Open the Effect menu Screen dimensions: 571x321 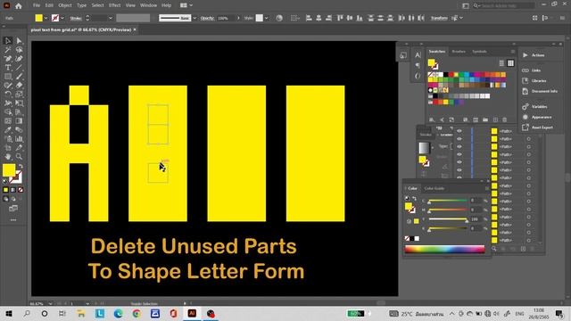[x=114, y=5]
